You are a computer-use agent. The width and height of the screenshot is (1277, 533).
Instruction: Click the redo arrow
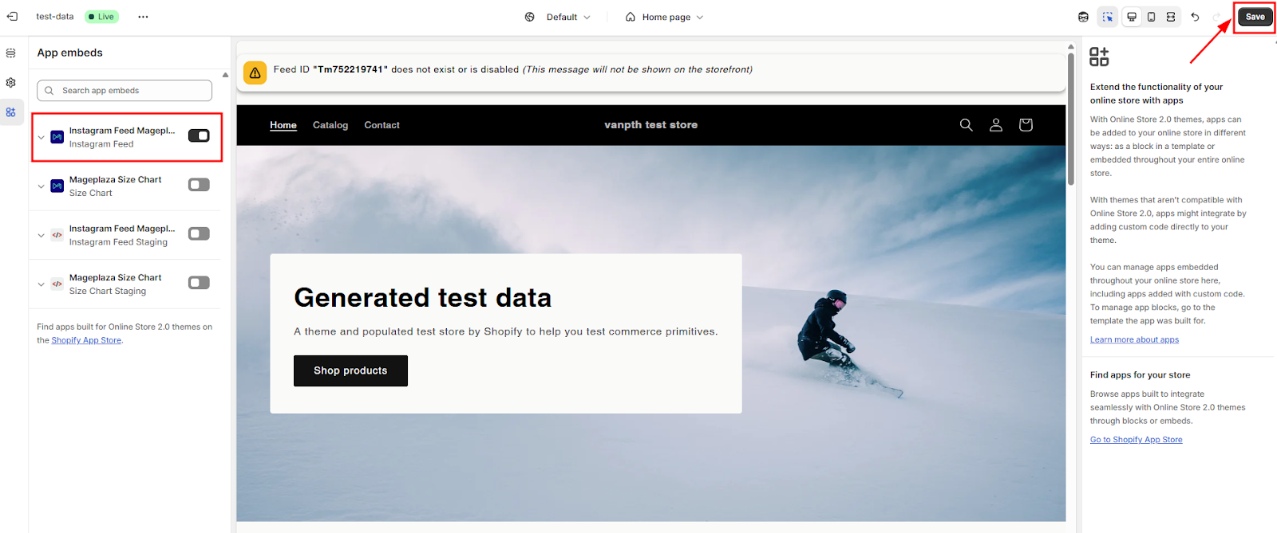point(1217,17)
